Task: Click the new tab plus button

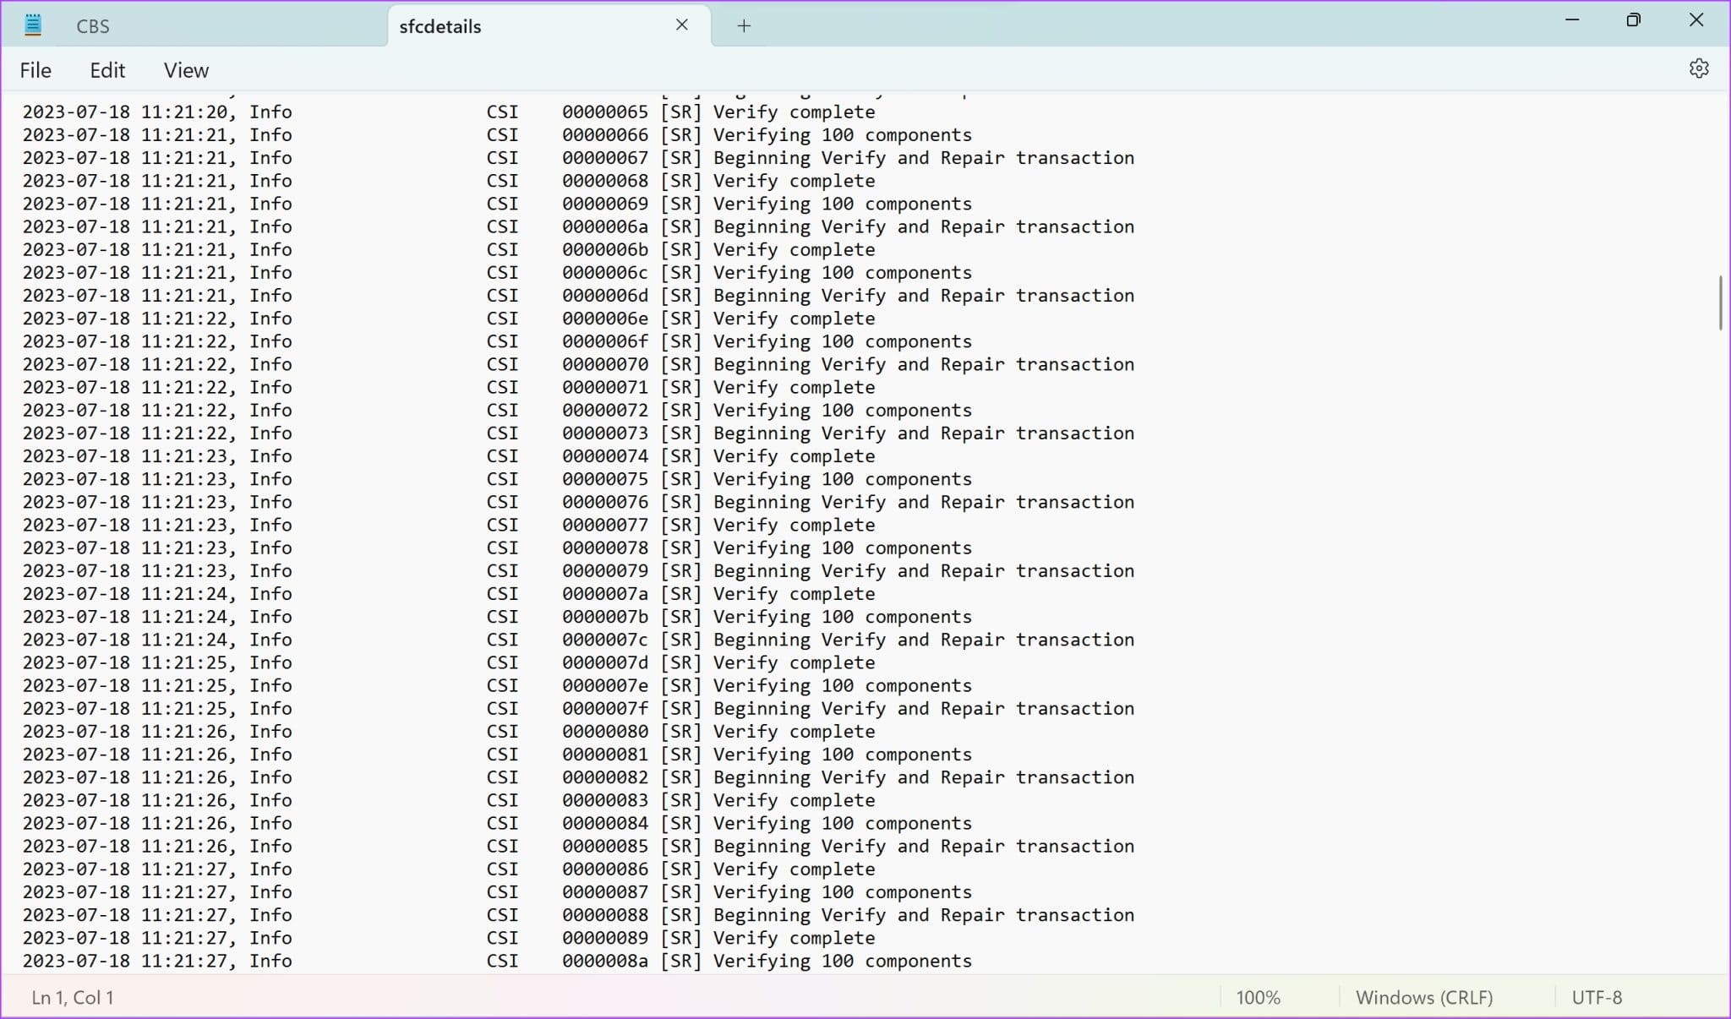Action: (744, 25)
